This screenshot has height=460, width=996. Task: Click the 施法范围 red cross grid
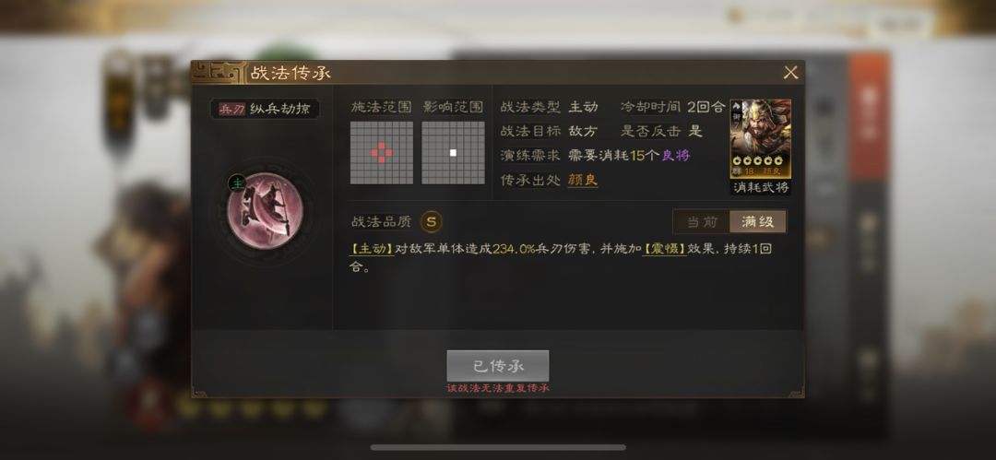(381, 152)
